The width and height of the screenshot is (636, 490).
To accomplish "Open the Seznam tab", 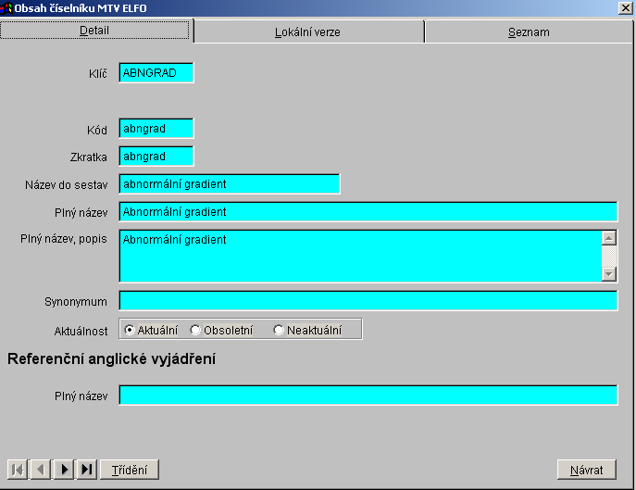I will pyautogui.click(x=528, y=31).
